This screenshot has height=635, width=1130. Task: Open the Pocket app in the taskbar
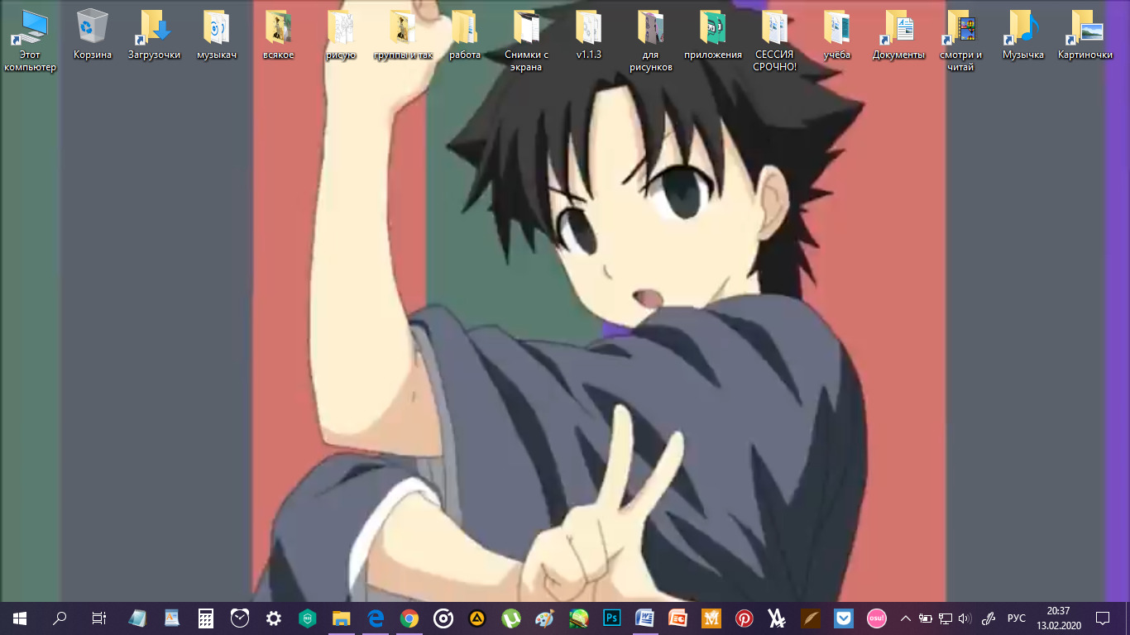[x=843, y=618]
